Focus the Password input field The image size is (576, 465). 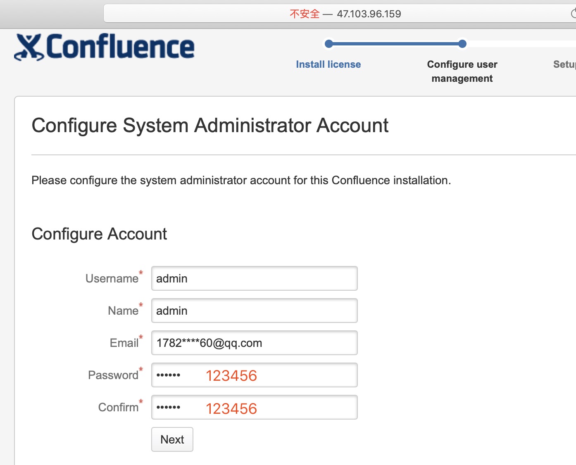click(255, 375)
